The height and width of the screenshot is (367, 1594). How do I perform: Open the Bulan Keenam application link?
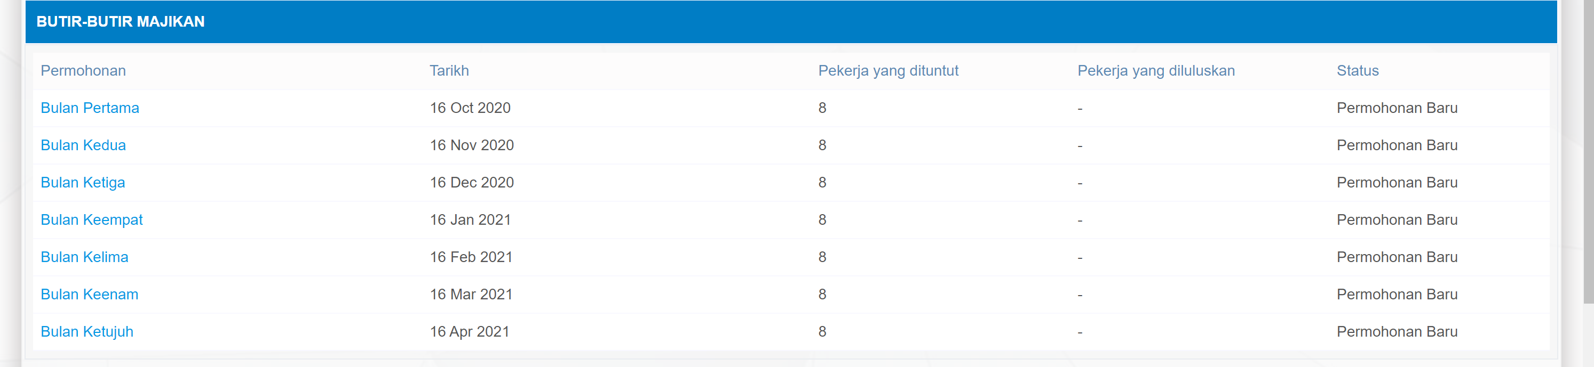(x=89, y=295)
